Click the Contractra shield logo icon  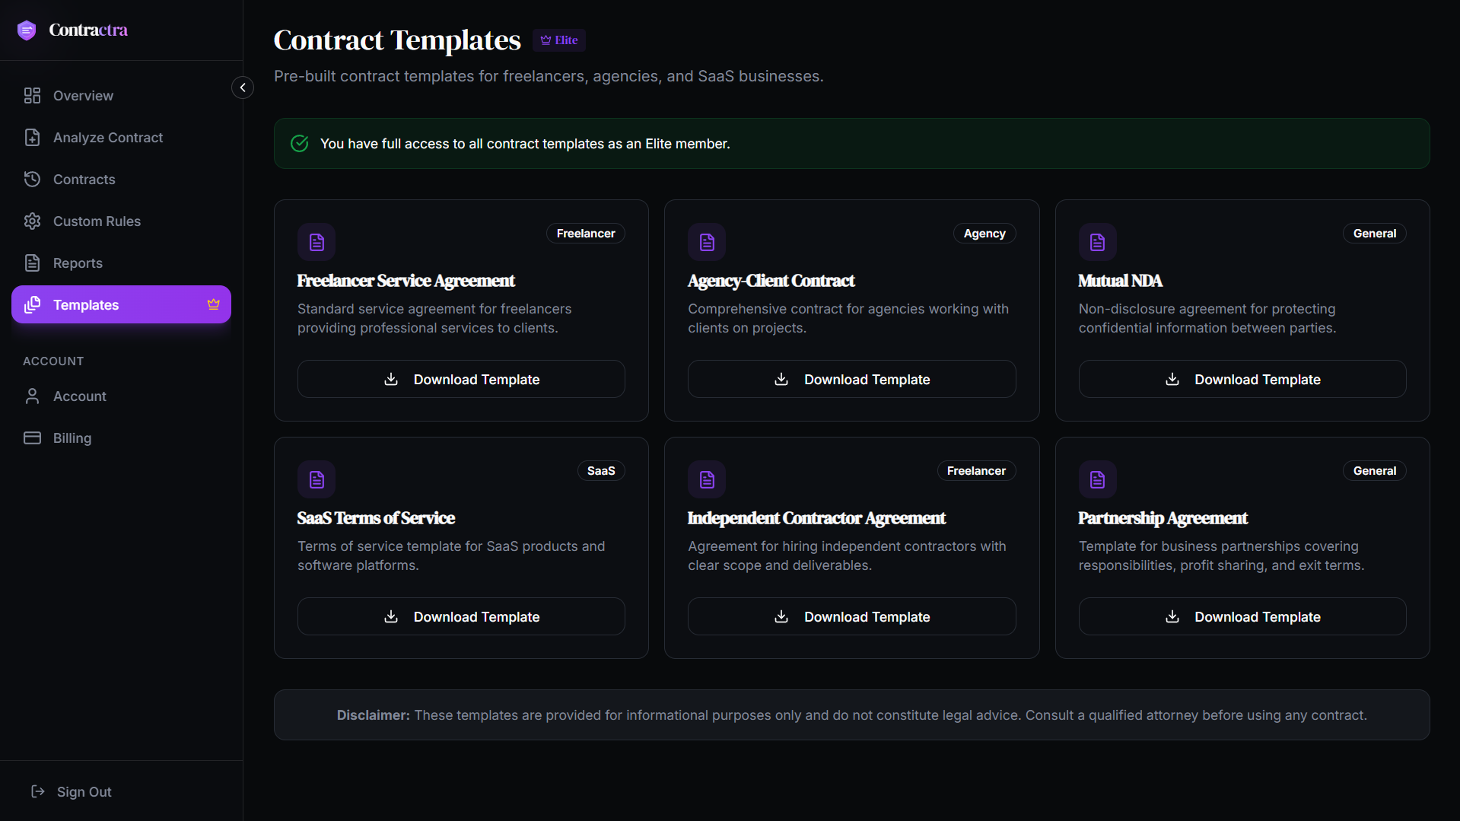click(x=27, y=30)
